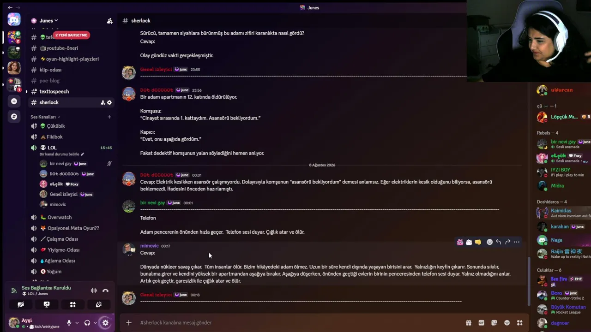
Task: Toggle the camera on in voice panel
Action: tap(21, 304)
